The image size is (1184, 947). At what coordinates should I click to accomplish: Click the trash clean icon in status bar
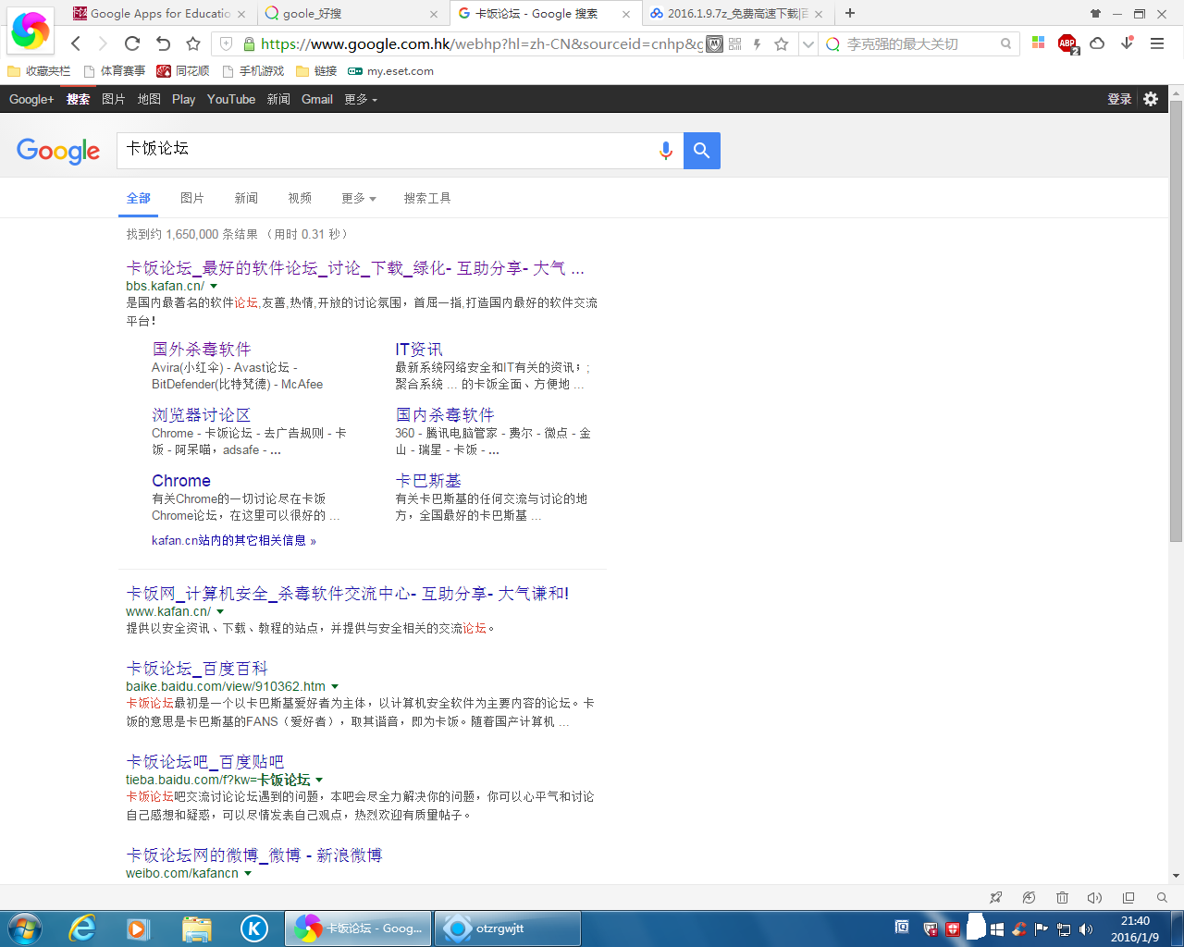(1062, 897)
